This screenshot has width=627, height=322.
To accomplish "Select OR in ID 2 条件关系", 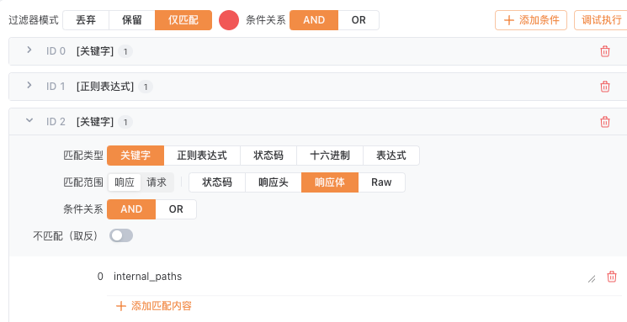I will pyautogui.click(x=176, y=209).
